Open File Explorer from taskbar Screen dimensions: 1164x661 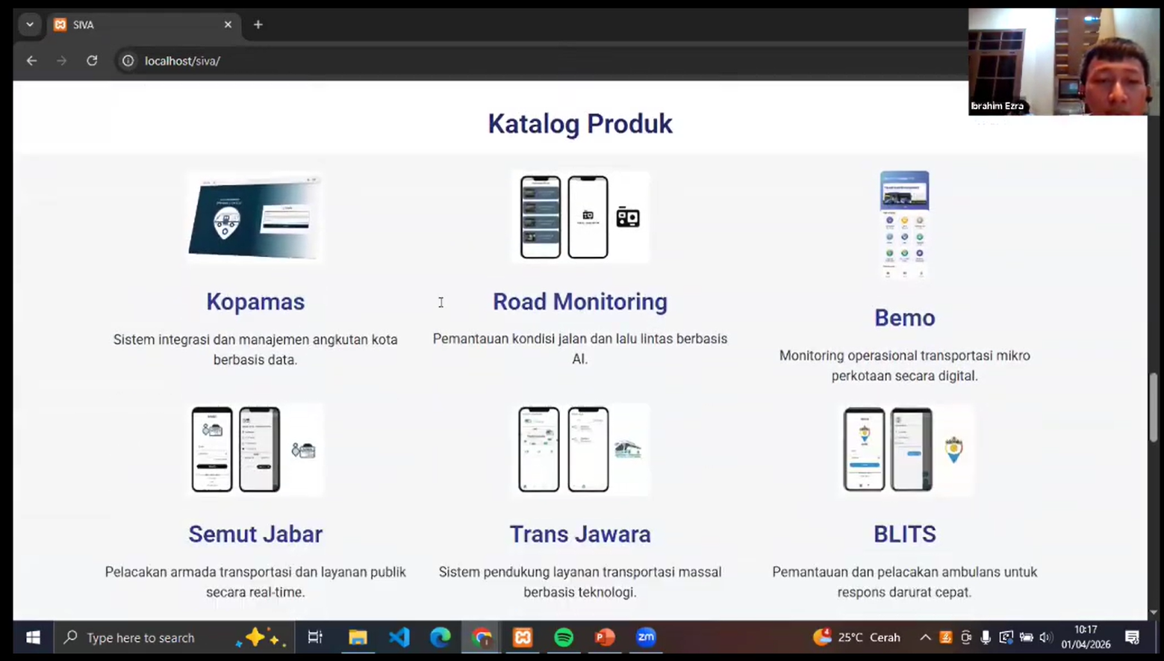(358, 637)
